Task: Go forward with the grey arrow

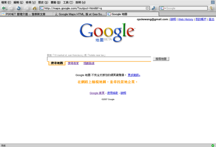Action: point(11,8)
